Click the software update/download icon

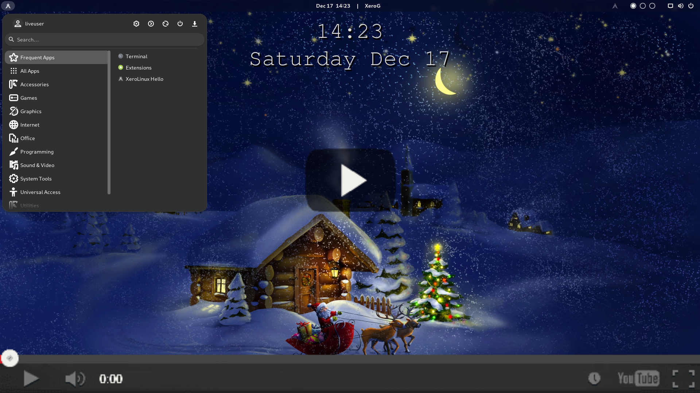(x=195, y=24)
